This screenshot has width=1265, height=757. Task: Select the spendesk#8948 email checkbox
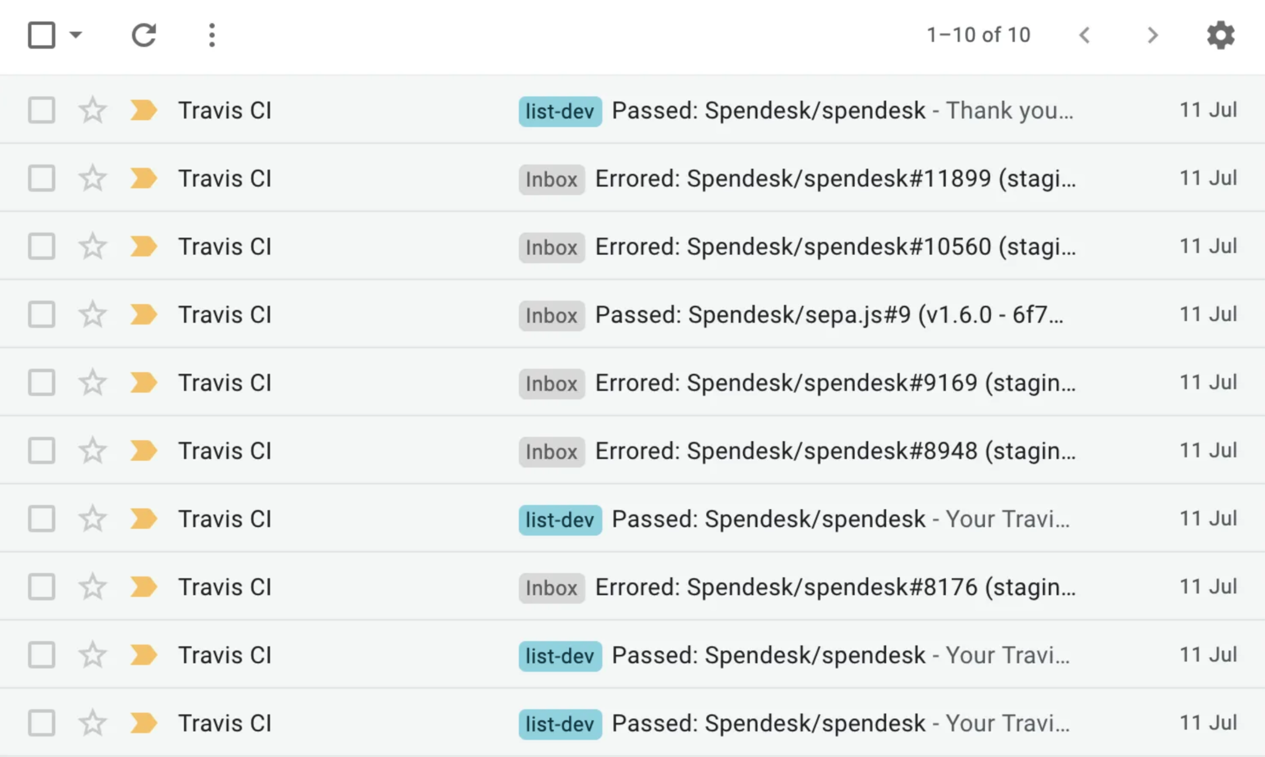[42, 450]
